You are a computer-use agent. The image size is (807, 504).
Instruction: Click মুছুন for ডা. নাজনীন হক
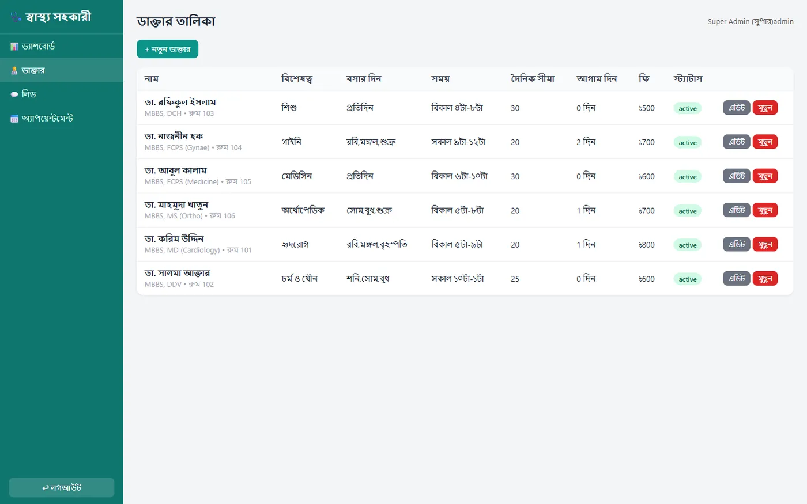click(765, 142)
